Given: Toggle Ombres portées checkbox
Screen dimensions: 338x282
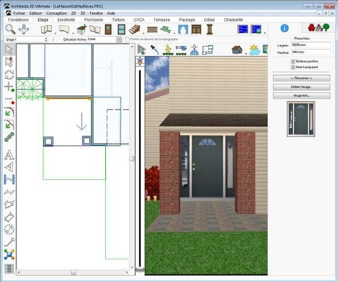Looking at the screenshot, I should tap(293, 61).
